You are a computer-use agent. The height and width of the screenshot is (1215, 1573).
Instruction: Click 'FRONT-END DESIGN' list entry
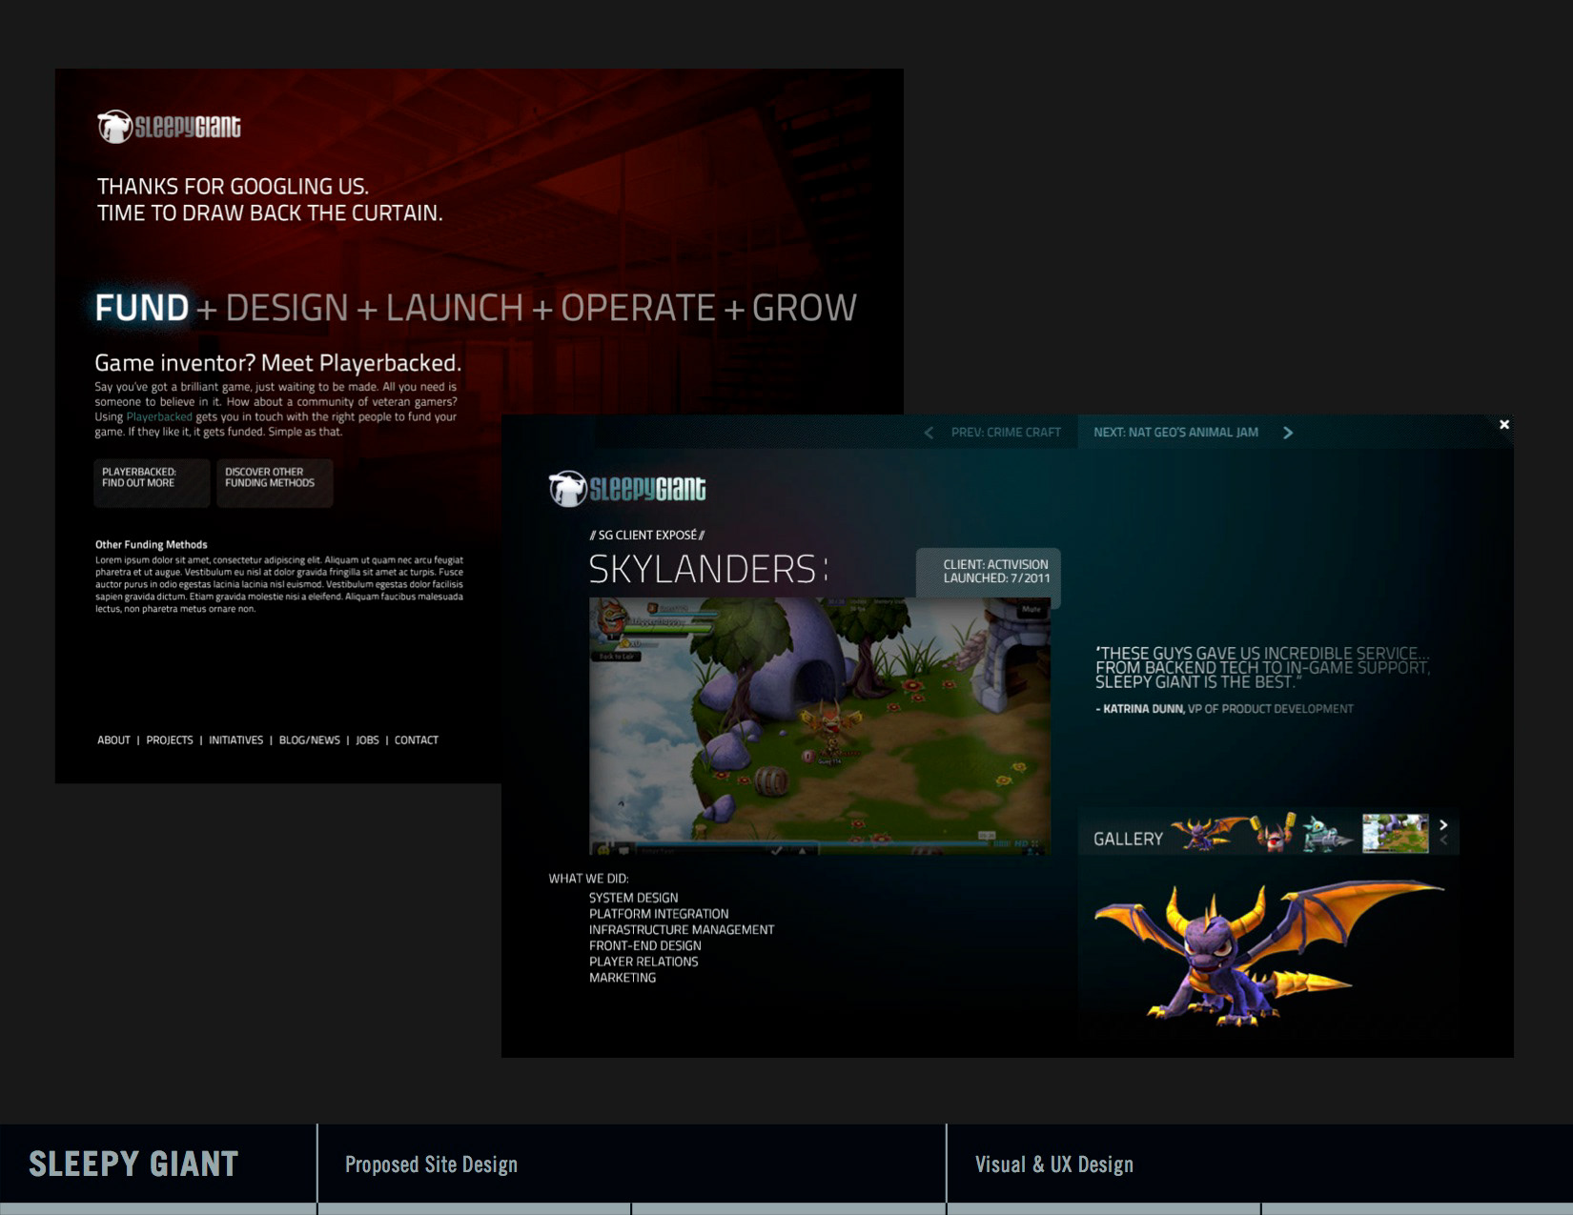pyautogui.click(x=645, y=946)
